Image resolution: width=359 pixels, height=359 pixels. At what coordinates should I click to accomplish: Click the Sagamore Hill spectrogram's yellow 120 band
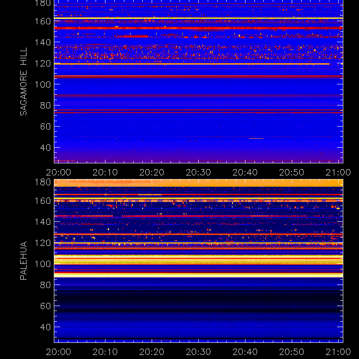tap(192, 64)
